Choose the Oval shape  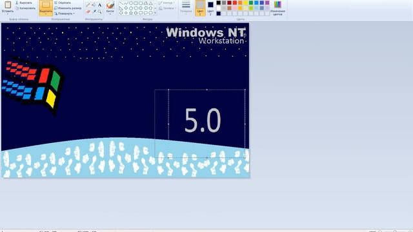click(x=131, y=3)
